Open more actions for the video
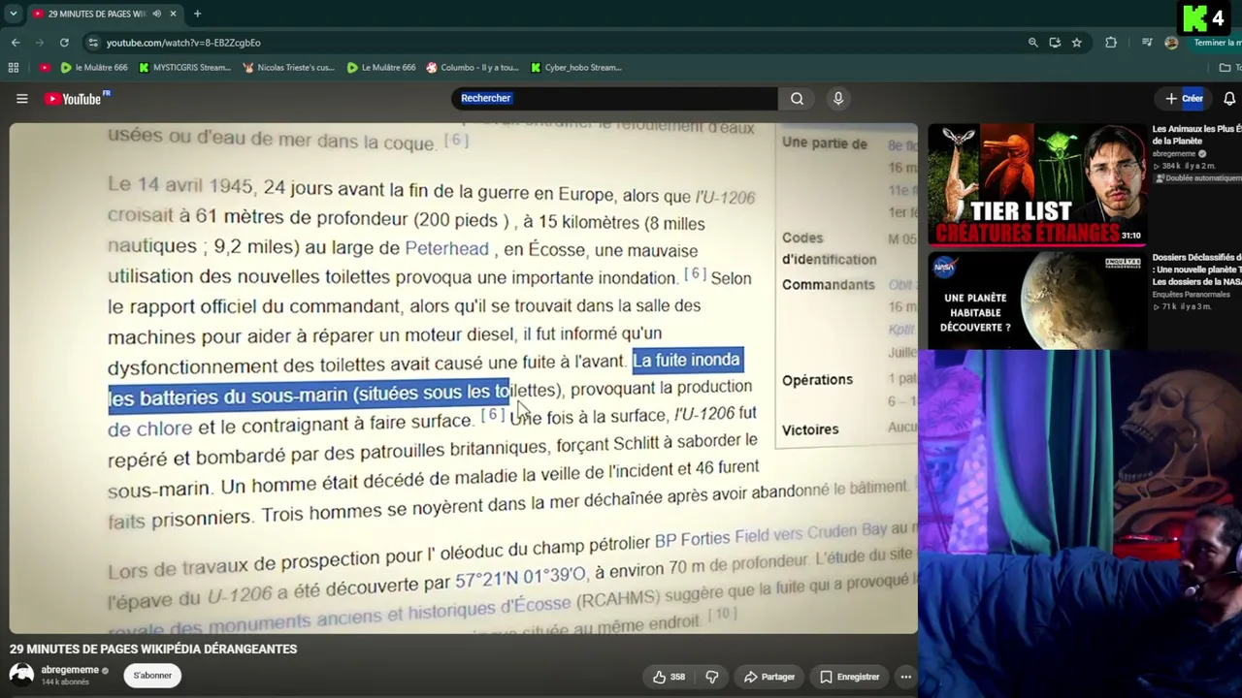Image resolution: width=1242 pixels, height=698 pixels. click(905, 677)
